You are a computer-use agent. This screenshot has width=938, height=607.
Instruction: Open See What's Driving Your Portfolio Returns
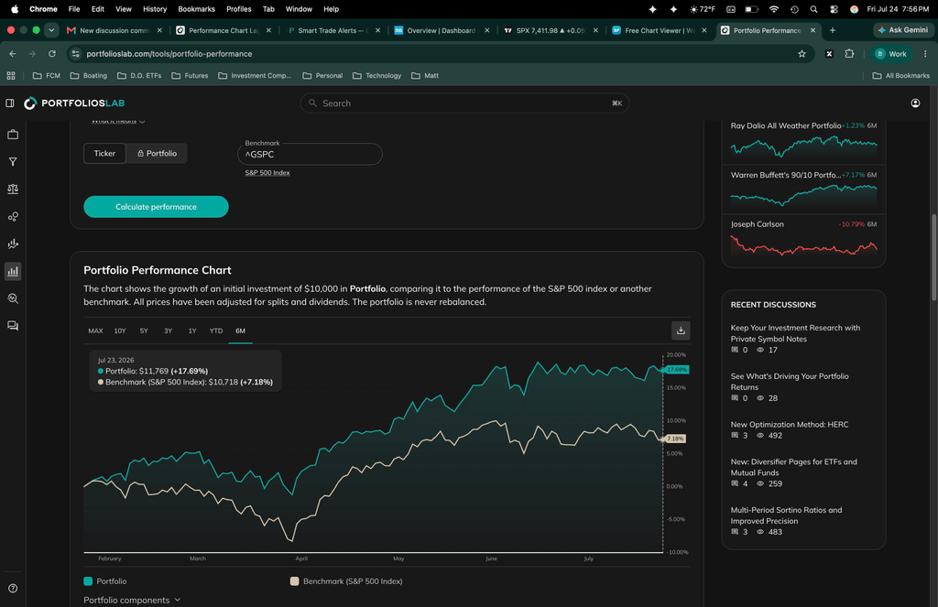[789, 382]
